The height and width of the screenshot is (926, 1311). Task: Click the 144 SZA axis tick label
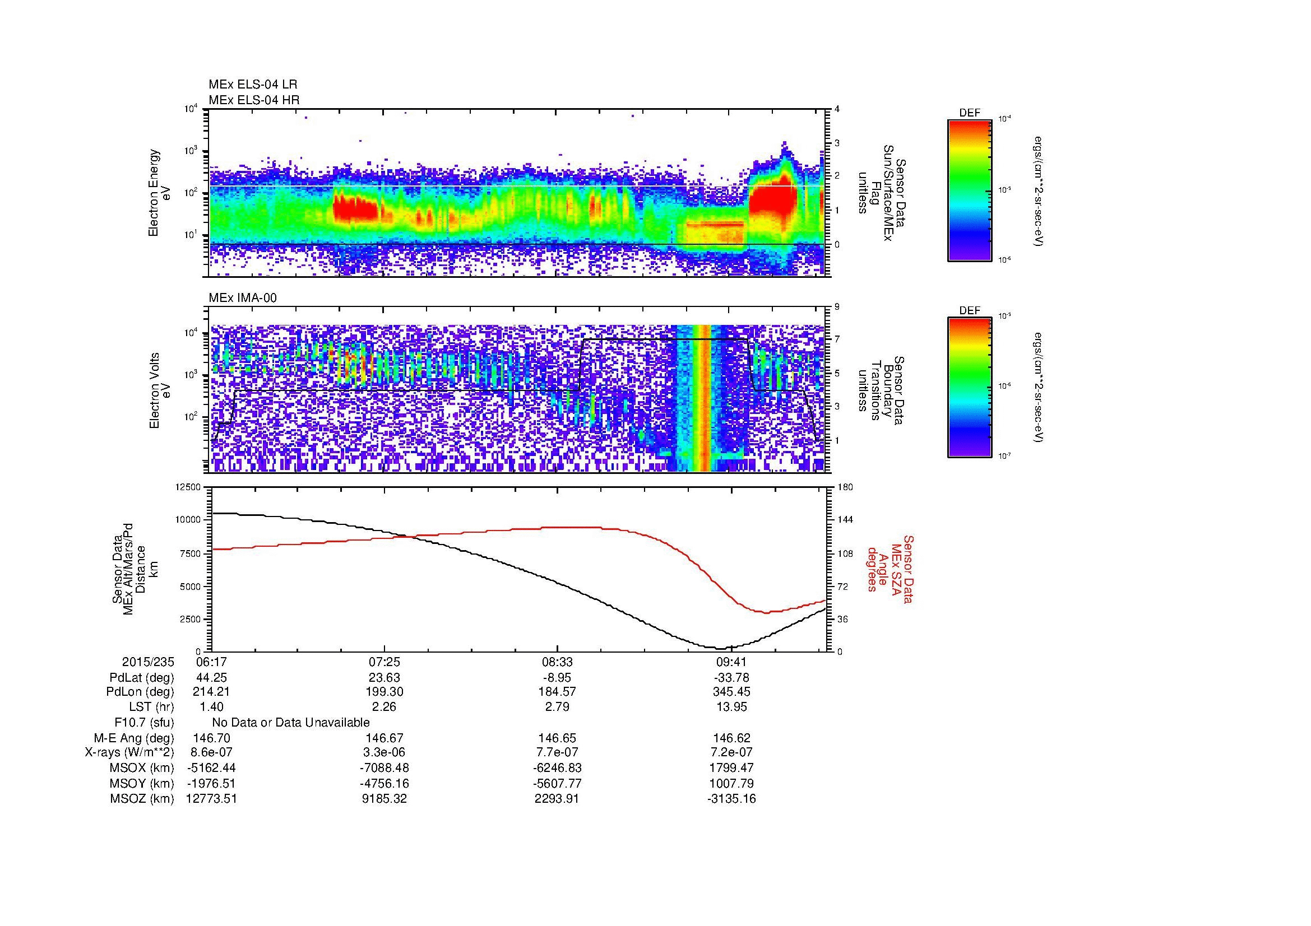845,520
